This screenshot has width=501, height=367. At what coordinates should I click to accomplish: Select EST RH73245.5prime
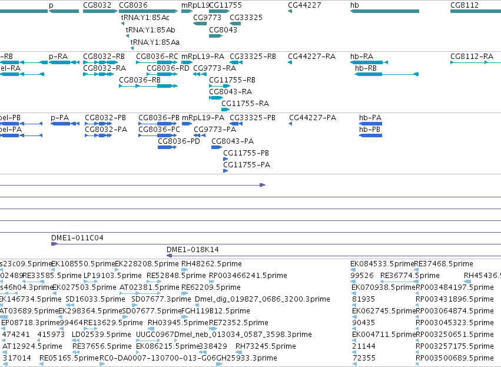coord(266,346)
